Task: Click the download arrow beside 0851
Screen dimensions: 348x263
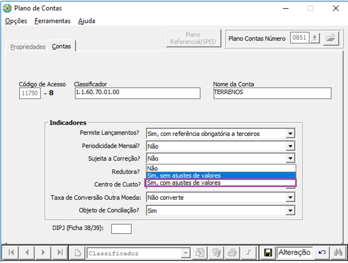Action: pyautogui.click(x=314, y=38)
